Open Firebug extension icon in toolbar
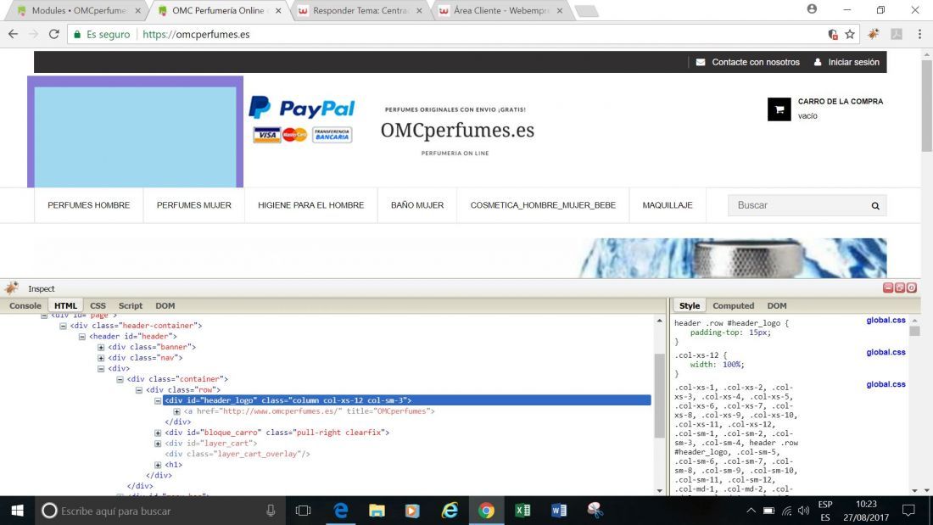The image size is (933, 525). coord(873,34)
